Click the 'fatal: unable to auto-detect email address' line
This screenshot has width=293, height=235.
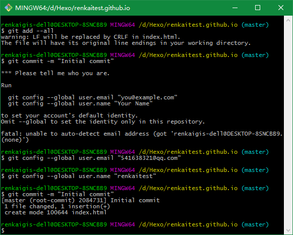coord(142,134)
